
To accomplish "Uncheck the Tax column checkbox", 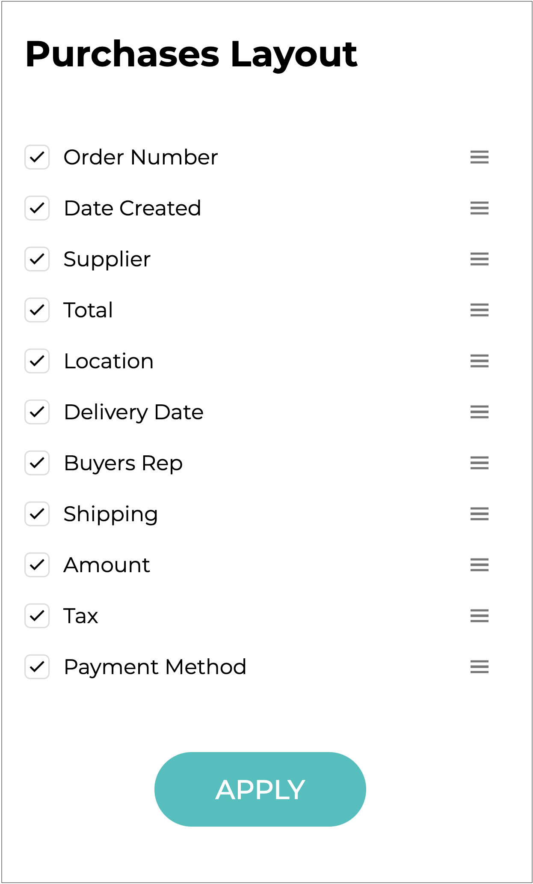I will pyautogui.click(x=37, y=616).
